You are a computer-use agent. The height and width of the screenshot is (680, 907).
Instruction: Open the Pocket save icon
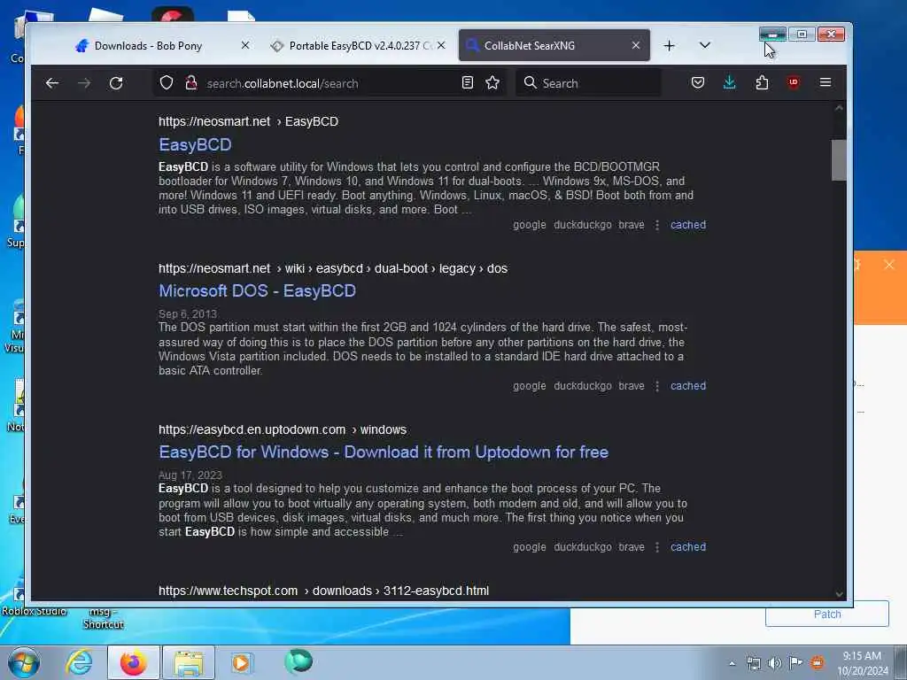pos(698,82)
